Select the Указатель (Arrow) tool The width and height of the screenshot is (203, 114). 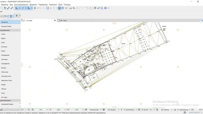point(10,22)
